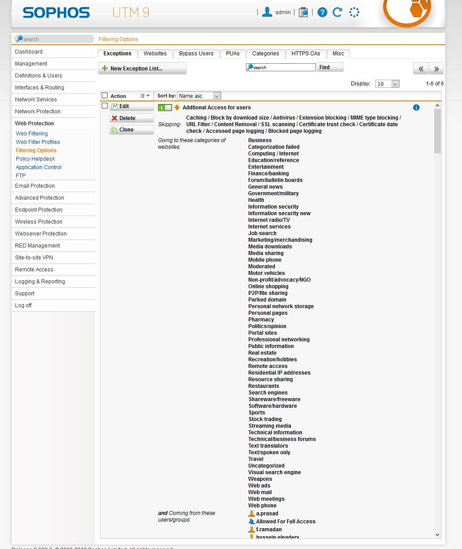Click the reload page icon in header

[x=337, y=12]
